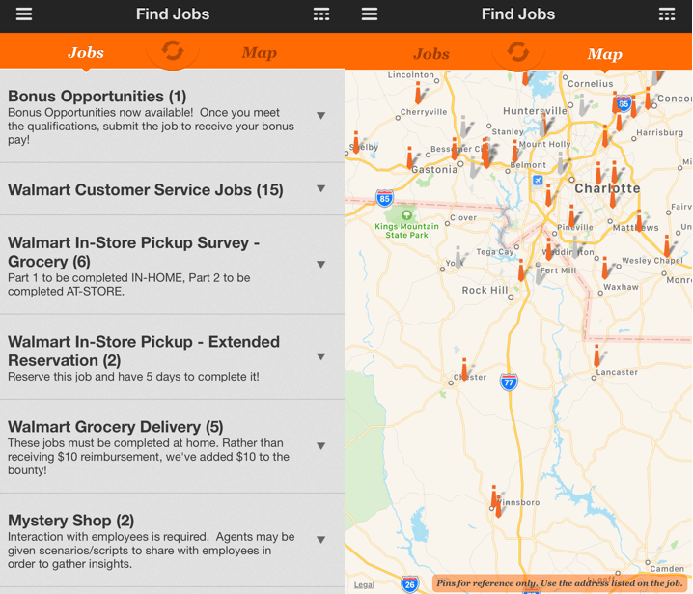The height and width of the screenshot is (594, 693).
Task: Tap orange job pin near Lancaster
Action: (x=596, y=356)
